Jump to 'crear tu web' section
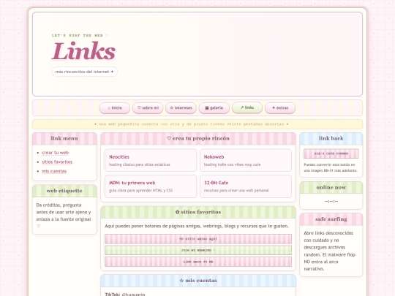 [55, 153]
